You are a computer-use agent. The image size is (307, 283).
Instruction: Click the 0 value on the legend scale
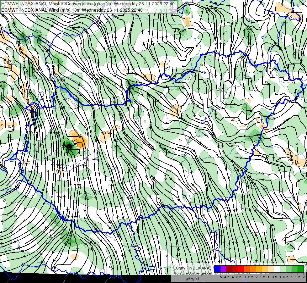click(x=280, y=277)
